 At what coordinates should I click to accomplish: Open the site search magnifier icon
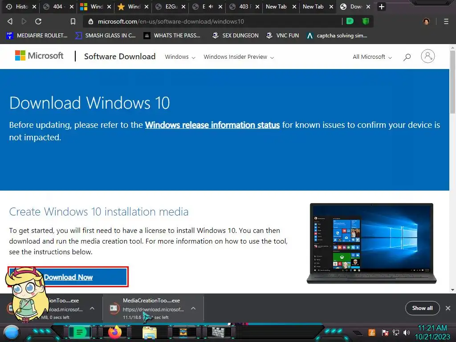point(407,57)
